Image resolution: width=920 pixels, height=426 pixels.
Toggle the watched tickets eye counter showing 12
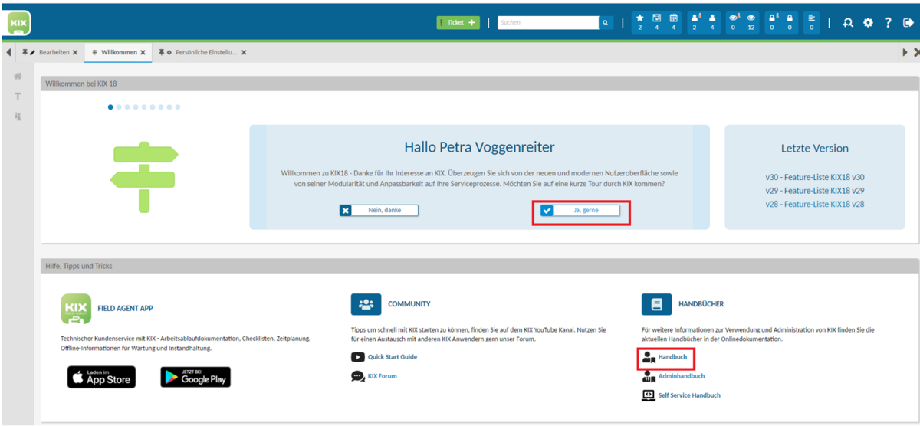[x=751, y=22]
